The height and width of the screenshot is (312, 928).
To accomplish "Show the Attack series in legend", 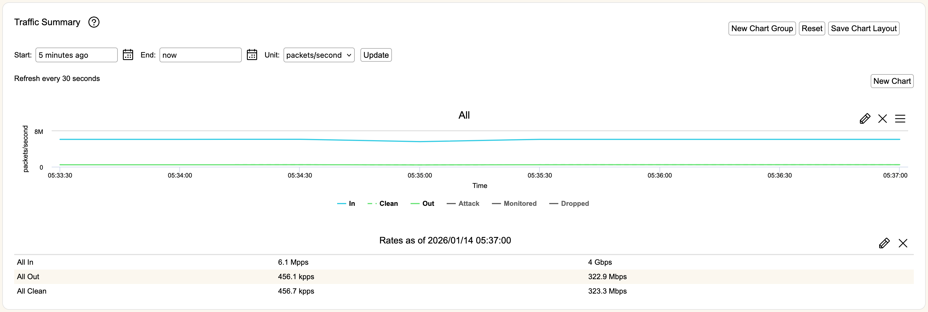I will (x=463, y=204).
